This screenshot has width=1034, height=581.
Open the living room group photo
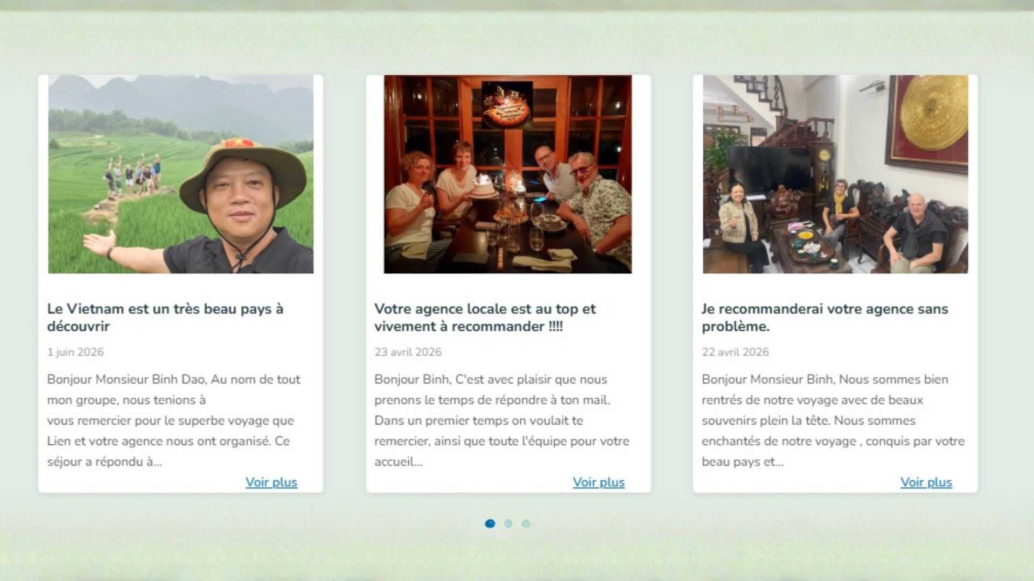[x=835, y=174]
